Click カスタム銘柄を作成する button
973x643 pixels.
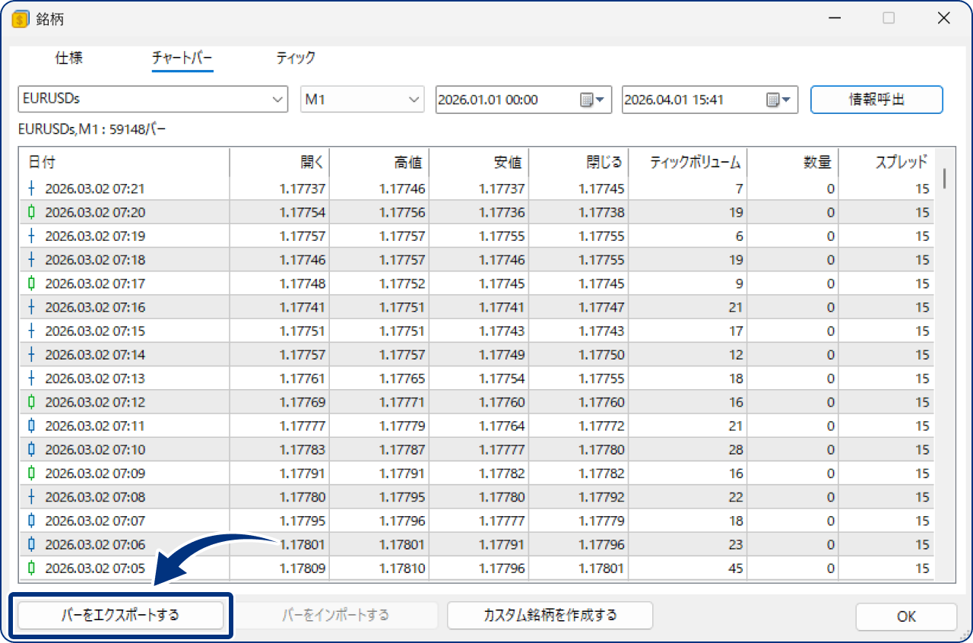550,616
